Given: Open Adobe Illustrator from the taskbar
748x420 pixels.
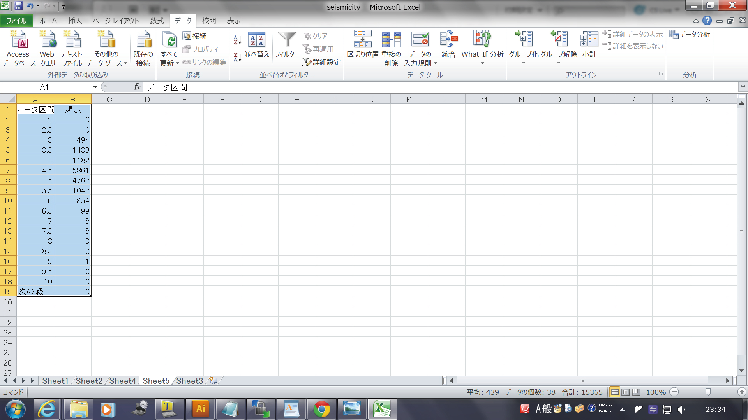Looking at the screenshot, I should [x=200, y=409].
